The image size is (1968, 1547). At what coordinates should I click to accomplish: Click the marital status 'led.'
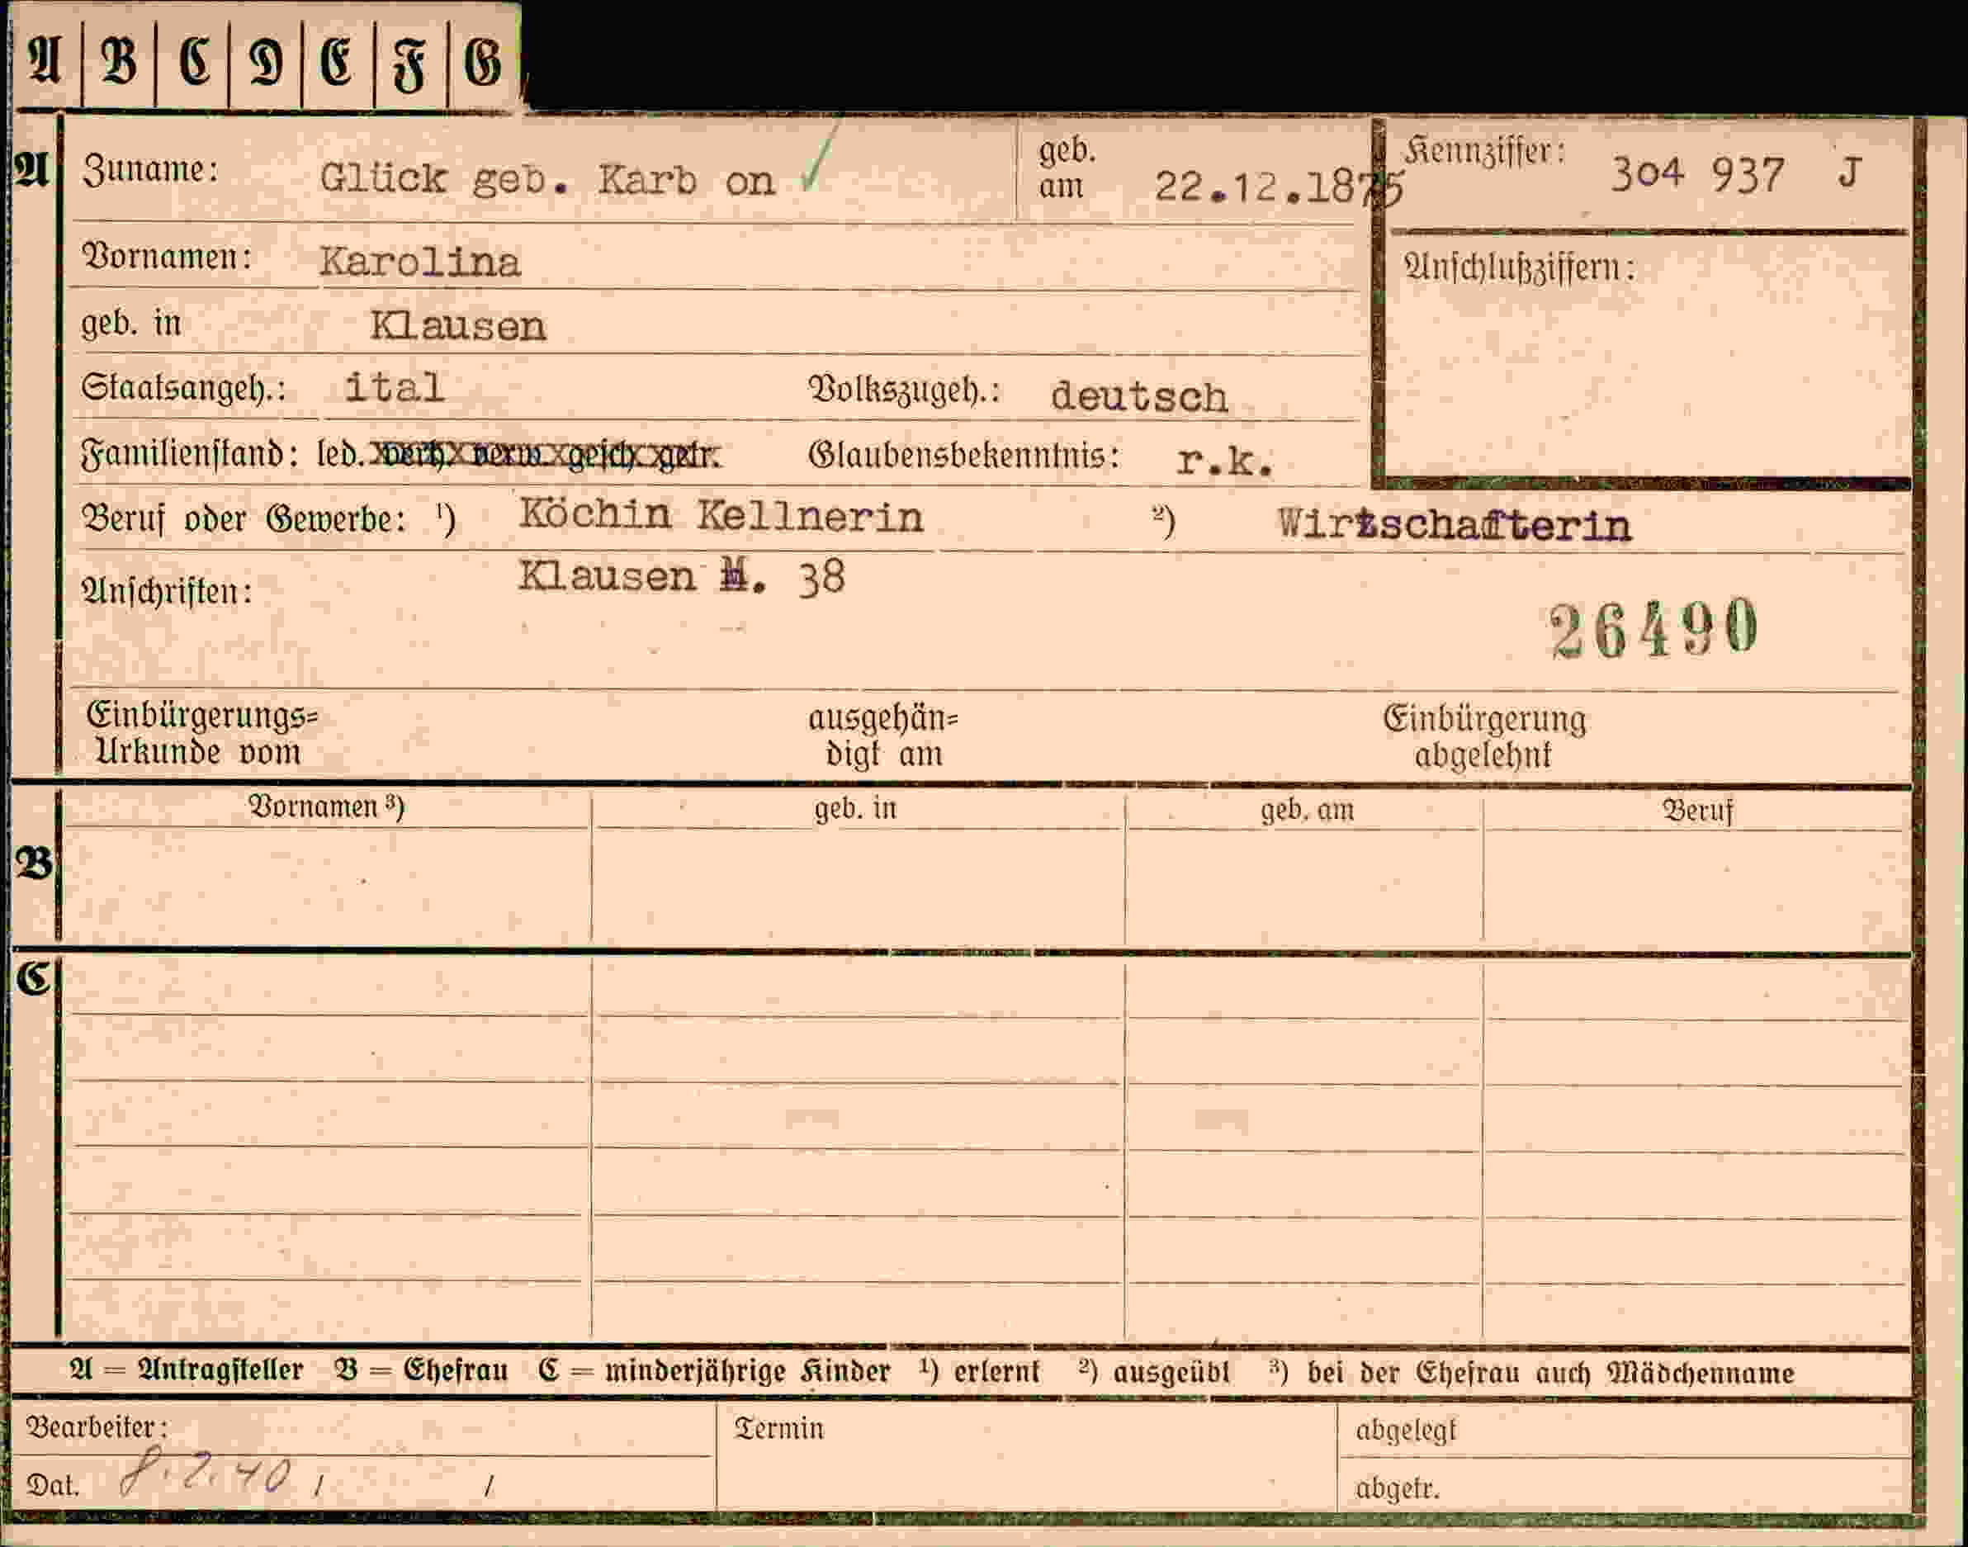click(341, 454)
